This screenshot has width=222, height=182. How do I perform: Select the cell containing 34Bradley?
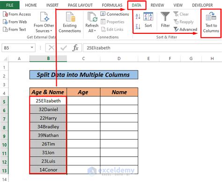tap(48, 127)
